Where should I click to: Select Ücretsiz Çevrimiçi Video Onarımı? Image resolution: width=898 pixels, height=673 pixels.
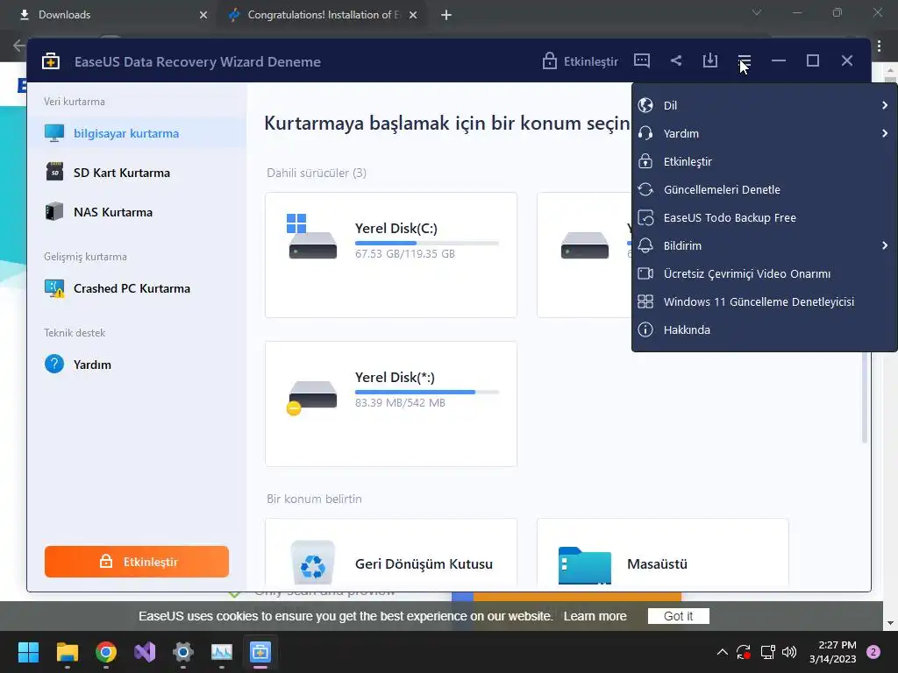point(764,273)
